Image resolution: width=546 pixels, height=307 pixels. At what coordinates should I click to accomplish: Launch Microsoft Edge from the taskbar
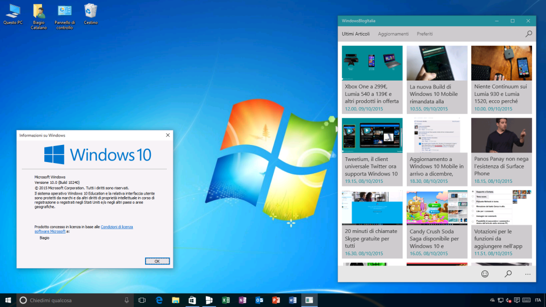159,300
